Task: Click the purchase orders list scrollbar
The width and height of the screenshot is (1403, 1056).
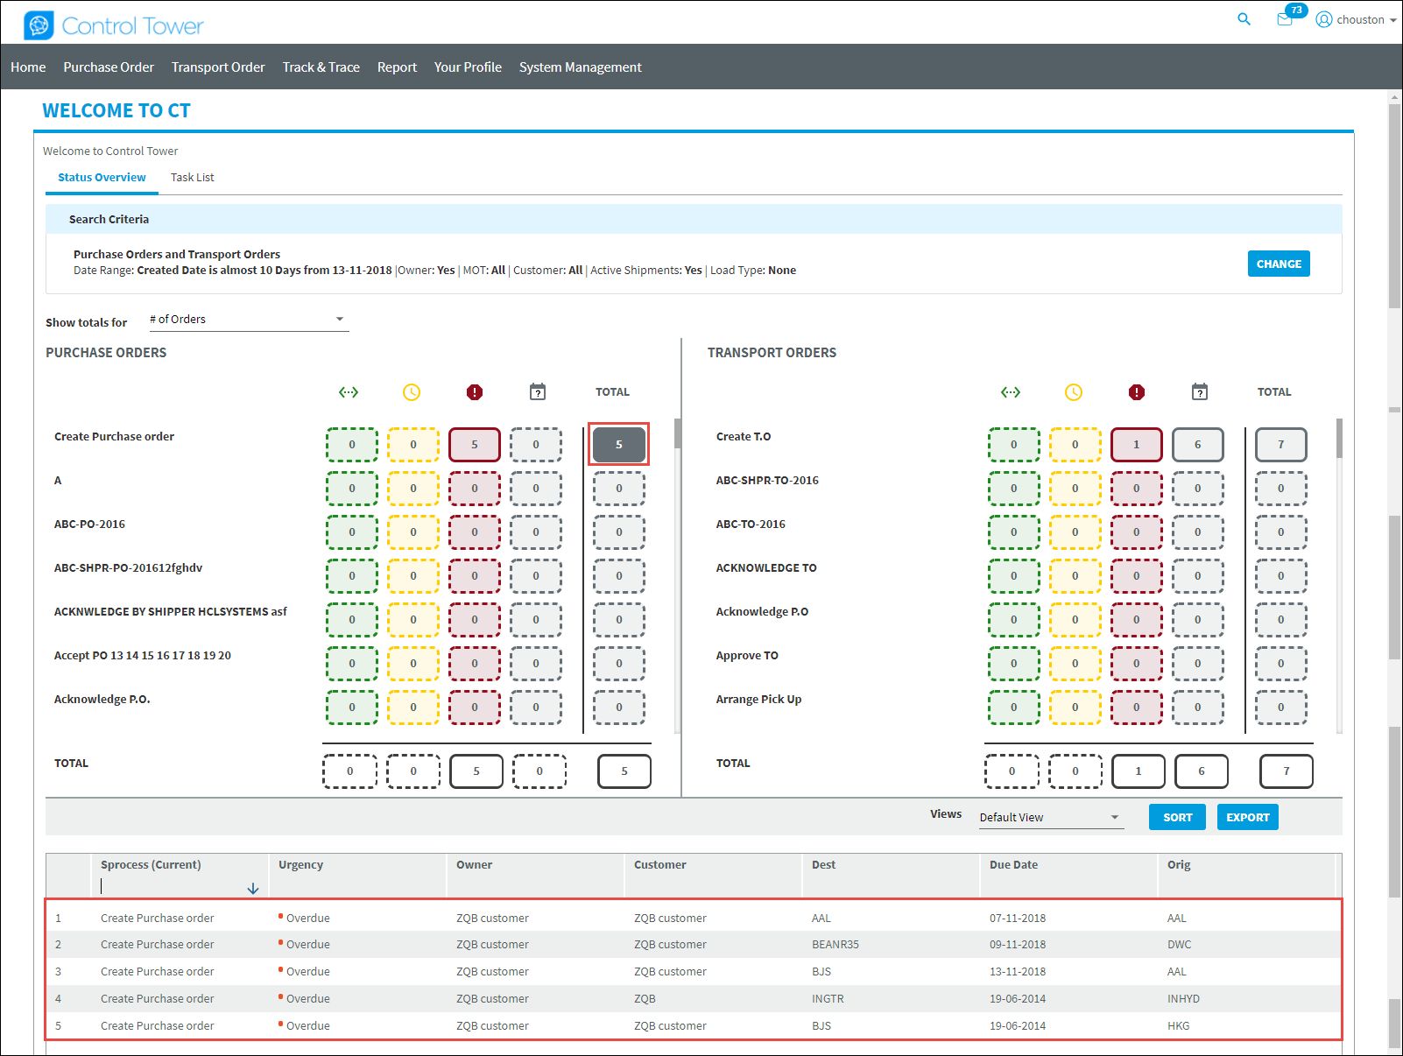Action: [677, 433]
